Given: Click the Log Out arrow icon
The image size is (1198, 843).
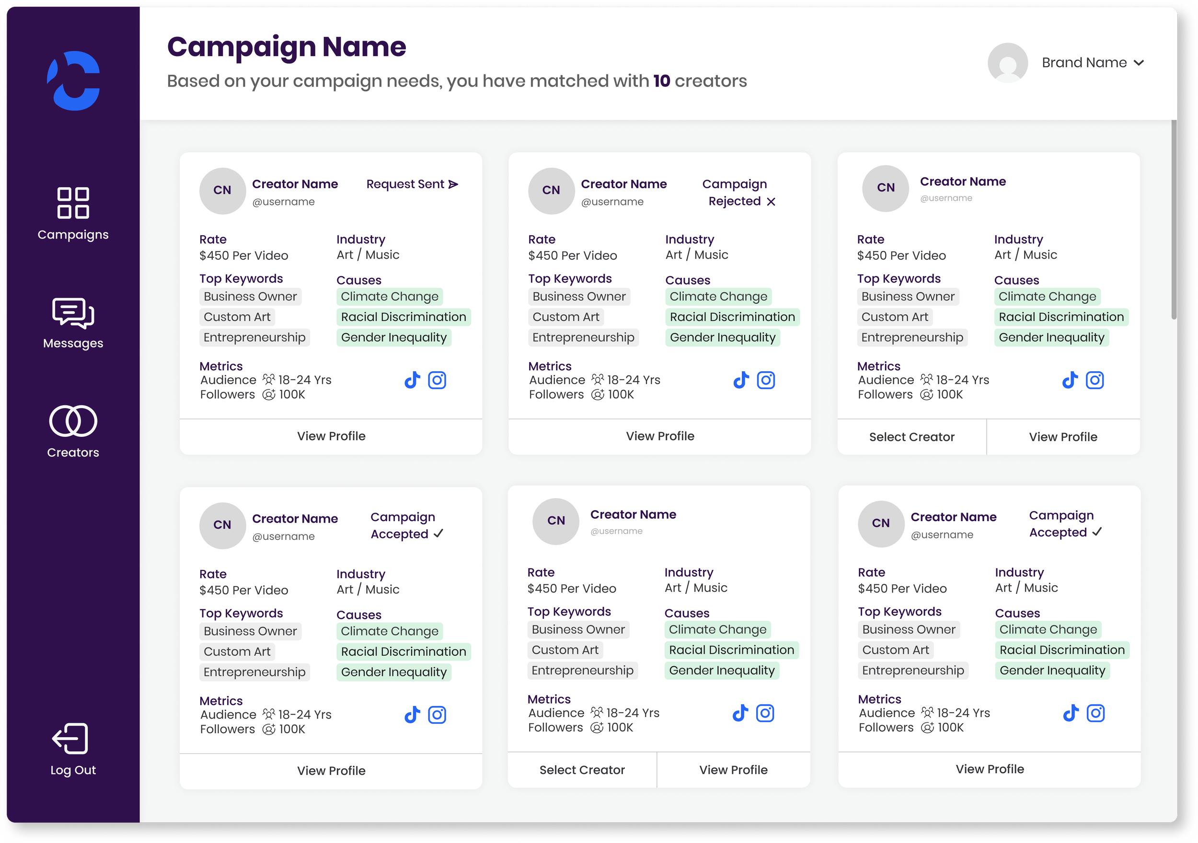Looking at the screenshot, I should [70, 738].
